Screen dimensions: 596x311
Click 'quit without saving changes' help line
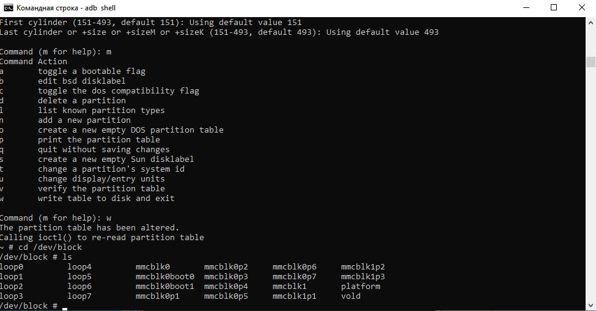[103, 149]
